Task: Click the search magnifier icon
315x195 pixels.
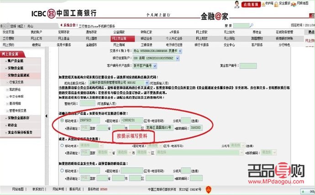Action: (252, 25)
